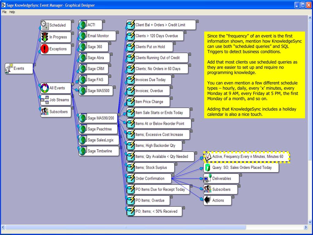Expand the Exceptions node

coord(73,45)
